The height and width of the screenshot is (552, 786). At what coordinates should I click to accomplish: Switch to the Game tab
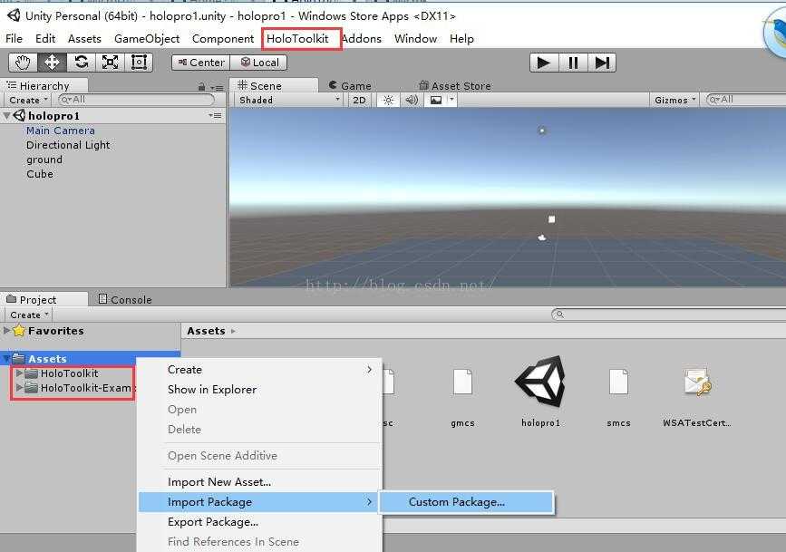point(350,86)
